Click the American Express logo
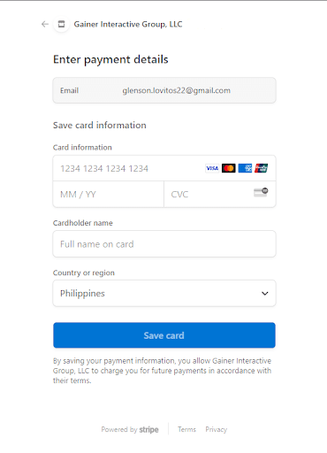Screen dimensions: 327x453 point(245,168)
